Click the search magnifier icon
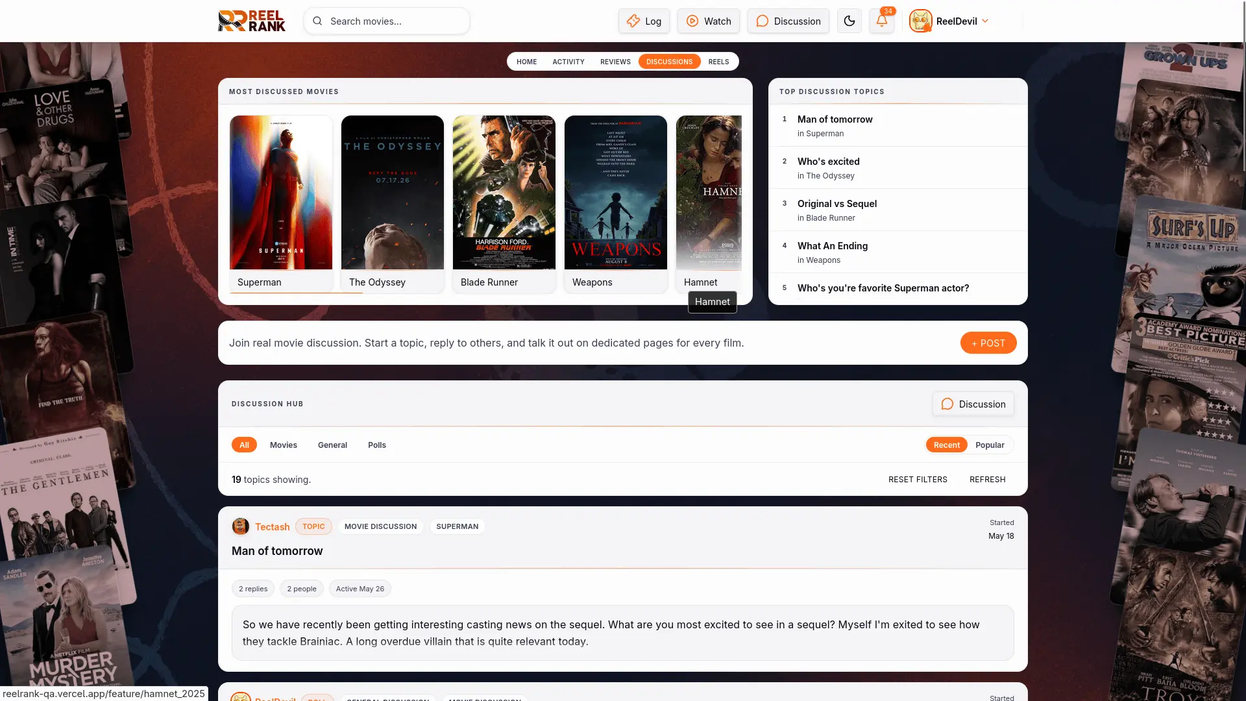The height and width of the screenshot is (701, 1246). [x=317, y=21]
